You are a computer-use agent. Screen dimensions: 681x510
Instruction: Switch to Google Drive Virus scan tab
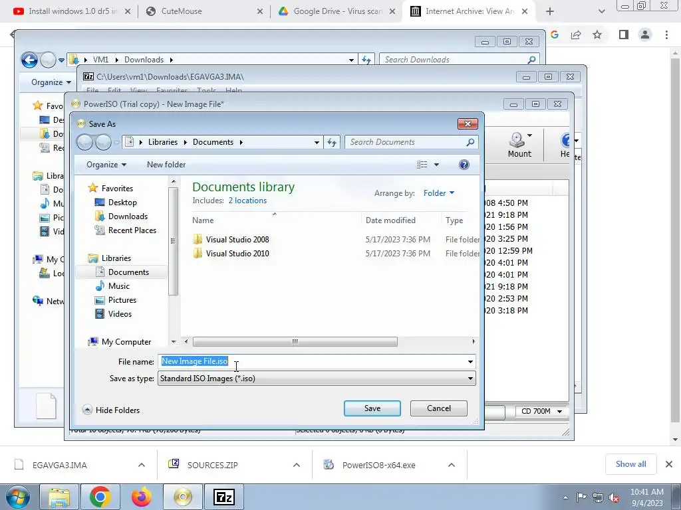tap(336, 11)
